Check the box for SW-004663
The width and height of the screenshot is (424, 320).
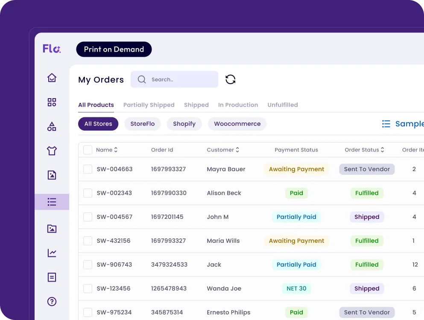[x=88, y=169]
